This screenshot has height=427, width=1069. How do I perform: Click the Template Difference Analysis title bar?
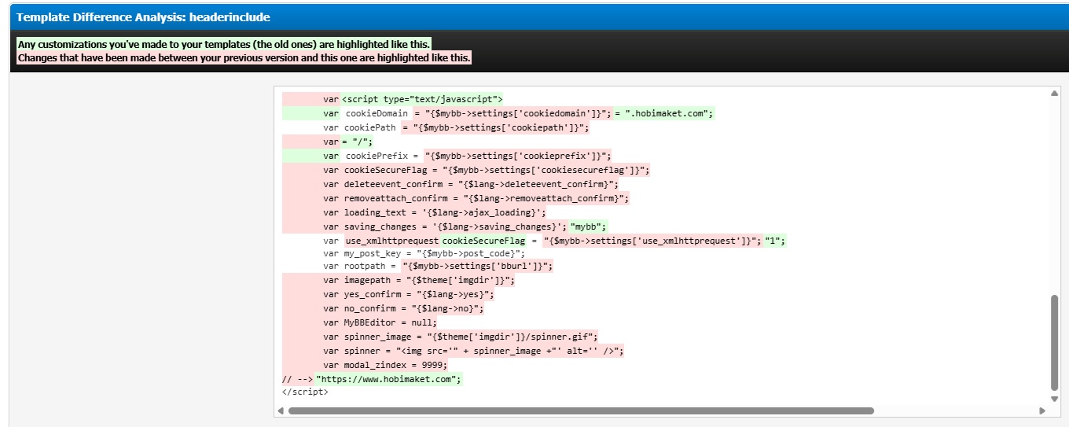pos(534,17)
